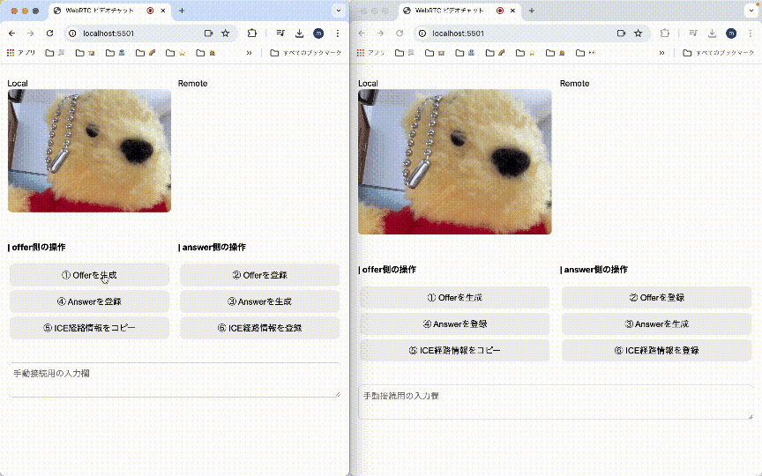Click ④ Answerを登録 in the left window
The image size is (762, 476).
tap(89, 301)
